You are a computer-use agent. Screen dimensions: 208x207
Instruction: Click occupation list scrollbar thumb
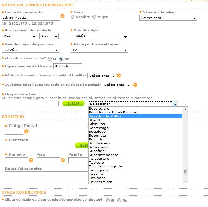[185, 171]
